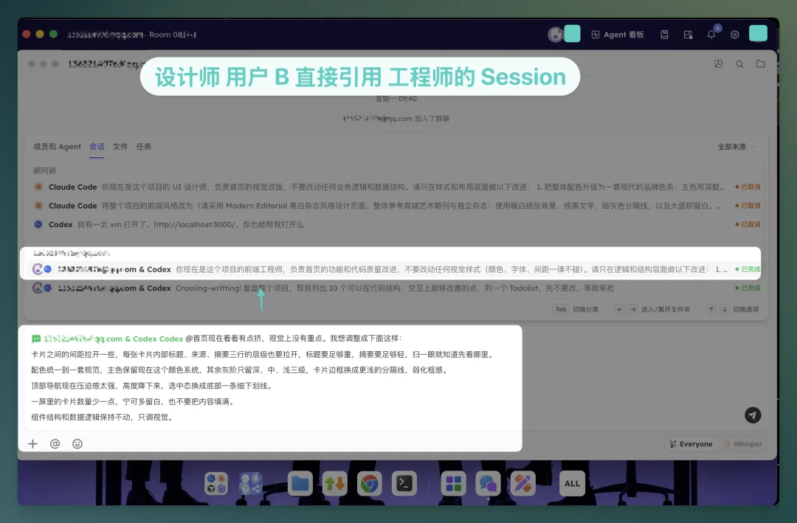Click 已取消 status on localhost:3000 row
The image size is (797, 523).
pos(748,224)
